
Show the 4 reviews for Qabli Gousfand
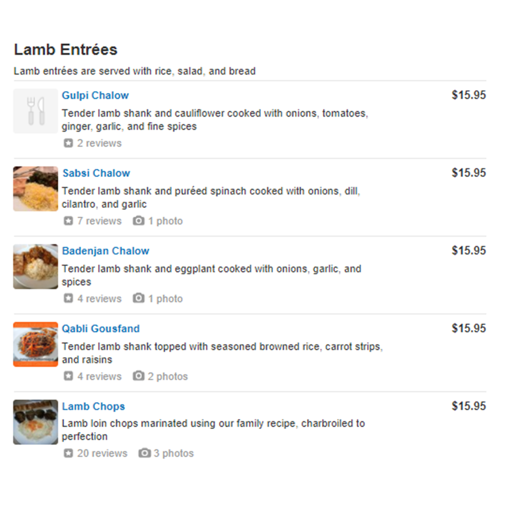[99, 376]
